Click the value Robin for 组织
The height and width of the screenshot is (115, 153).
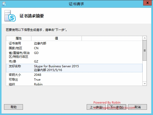pyautogui.click(x=38, y=84)
